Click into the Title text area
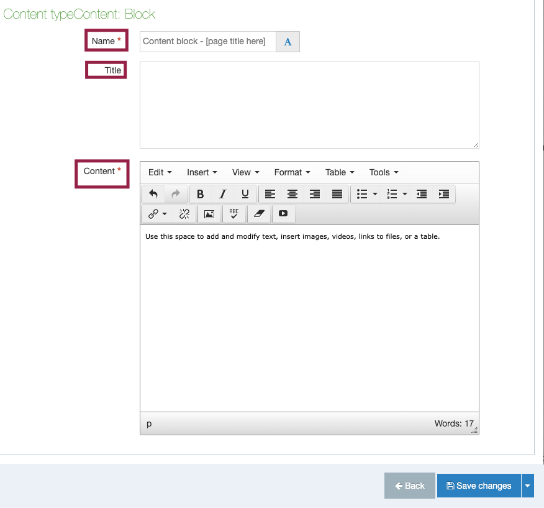The height and width of the screenshot is (508, 544). [x=309, y=105]
